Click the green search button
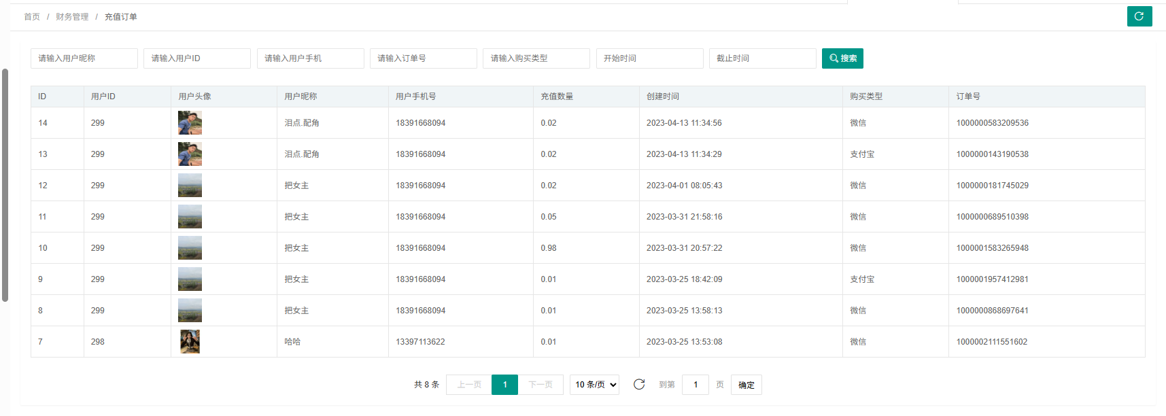The image size is (1166, 416). 842,58
